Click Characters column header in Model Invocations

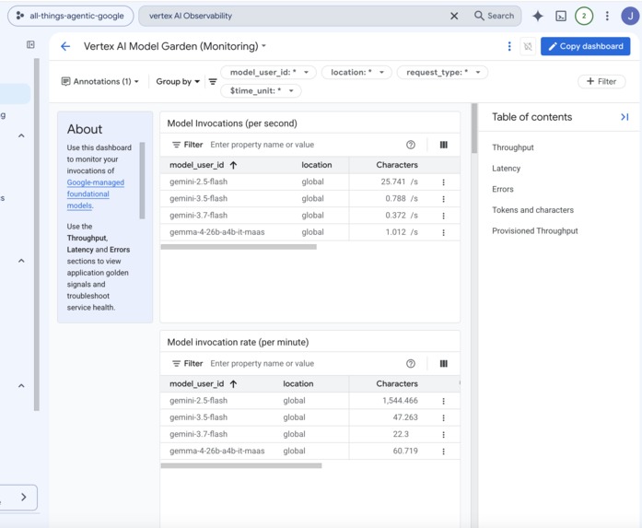click(397, 165)
